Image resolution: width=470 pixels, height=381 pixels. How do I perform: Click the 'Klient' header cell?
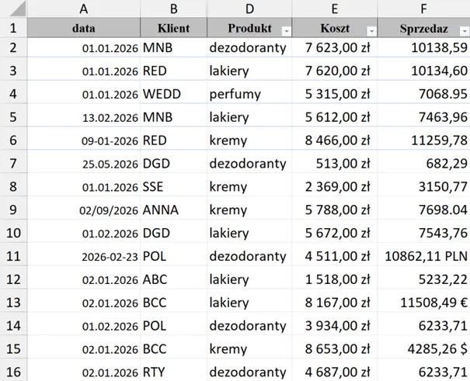coord(173,28)
